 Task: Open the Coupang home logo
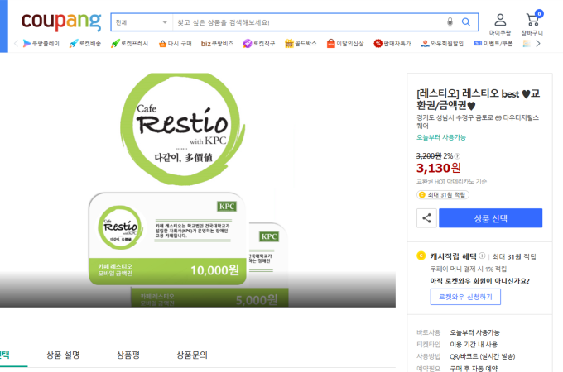point(61,21)
